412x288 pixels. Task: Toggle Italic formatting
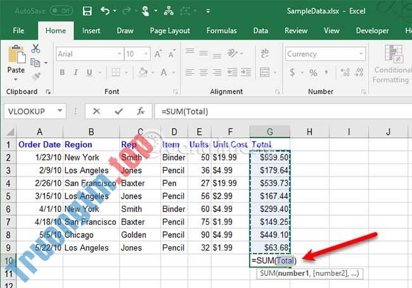coord(75,72)
